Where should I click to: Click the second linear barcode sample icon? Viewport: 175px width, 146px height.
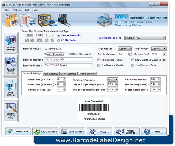[39, 36]
